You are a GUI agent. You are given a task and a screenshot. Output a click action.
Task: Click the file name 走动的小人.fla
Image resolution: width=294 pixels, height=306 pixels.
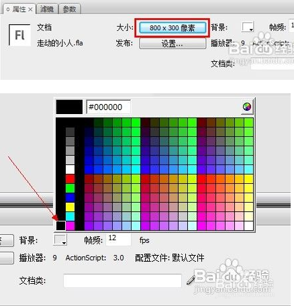pos(60,43)
